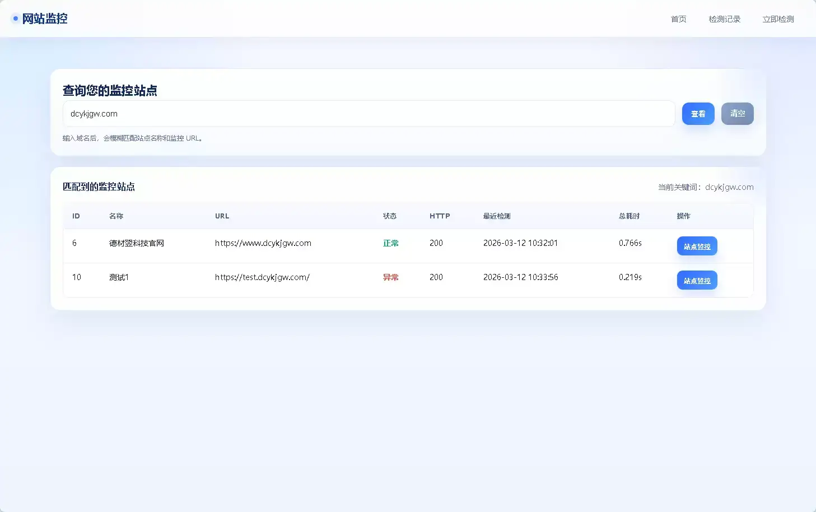Open the 检测记录 navigation item

click(x=725, y=18)
